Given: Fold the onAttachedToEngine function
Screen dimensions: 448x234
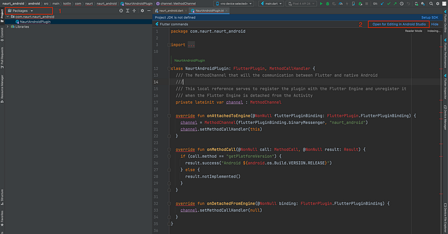Looking at the screenshot, I should (169, 116).
